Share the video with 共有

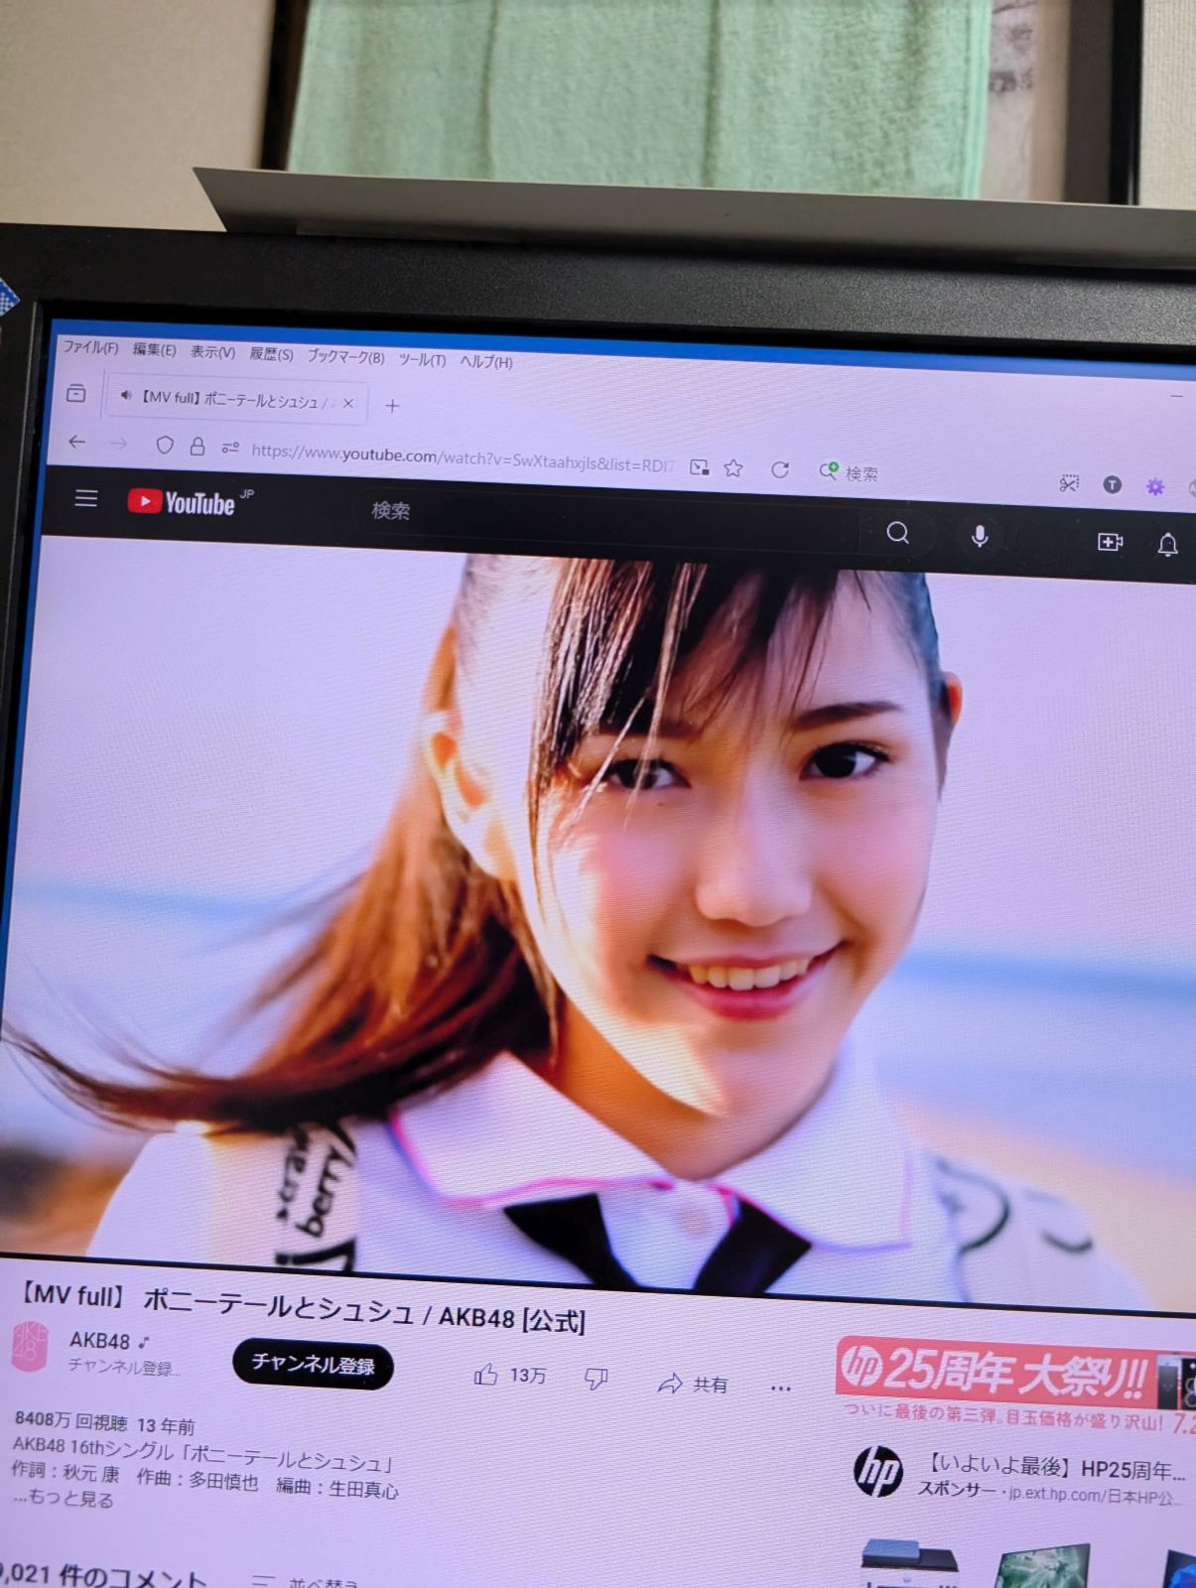(x=693, y=1383)
